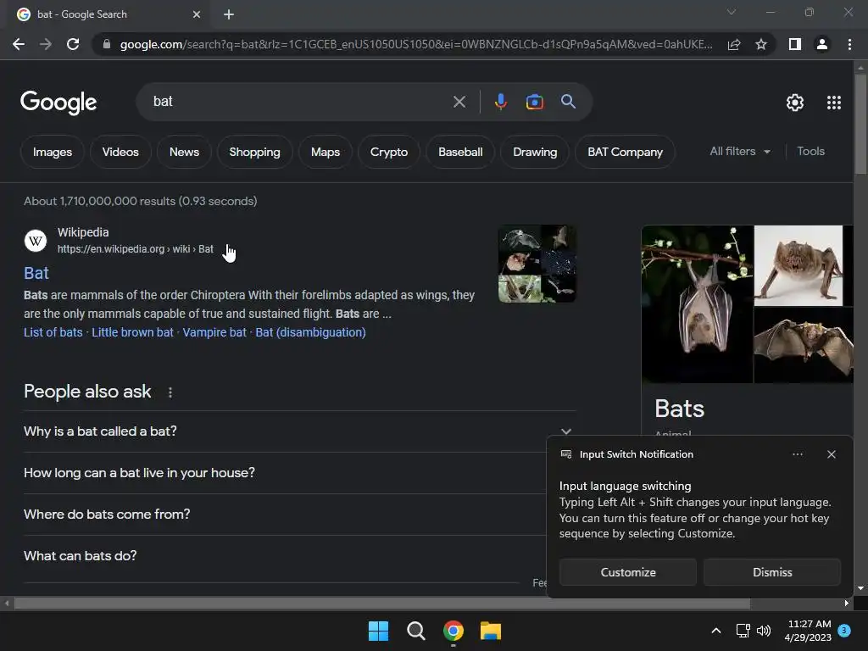Image resolution: width=868 pixels, height=651 pixels.
Task: Start a voice search with the microphone
Action: tap(500, 102)
